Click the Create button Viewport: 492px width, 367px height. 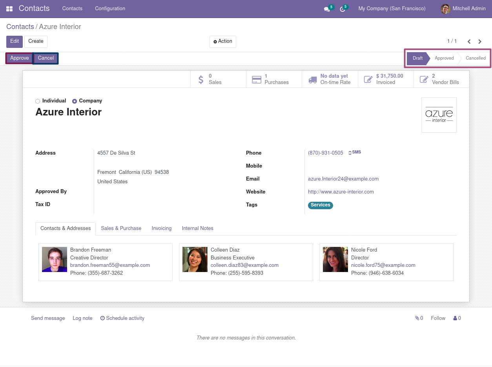click(x=36, y=42)
